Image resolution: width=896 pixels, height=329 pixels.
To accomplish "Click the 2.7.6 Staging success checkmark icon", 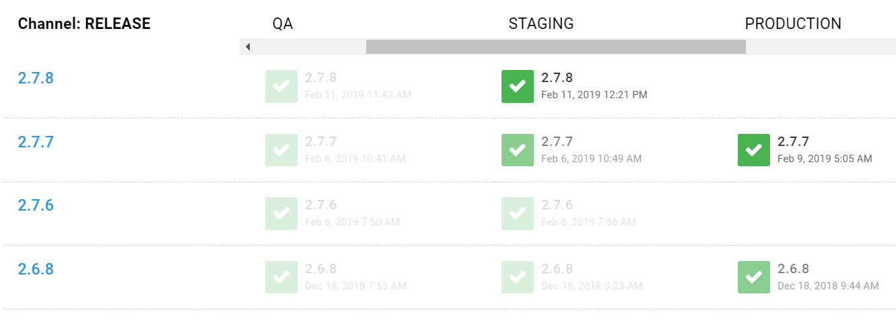I will [518, 213].
